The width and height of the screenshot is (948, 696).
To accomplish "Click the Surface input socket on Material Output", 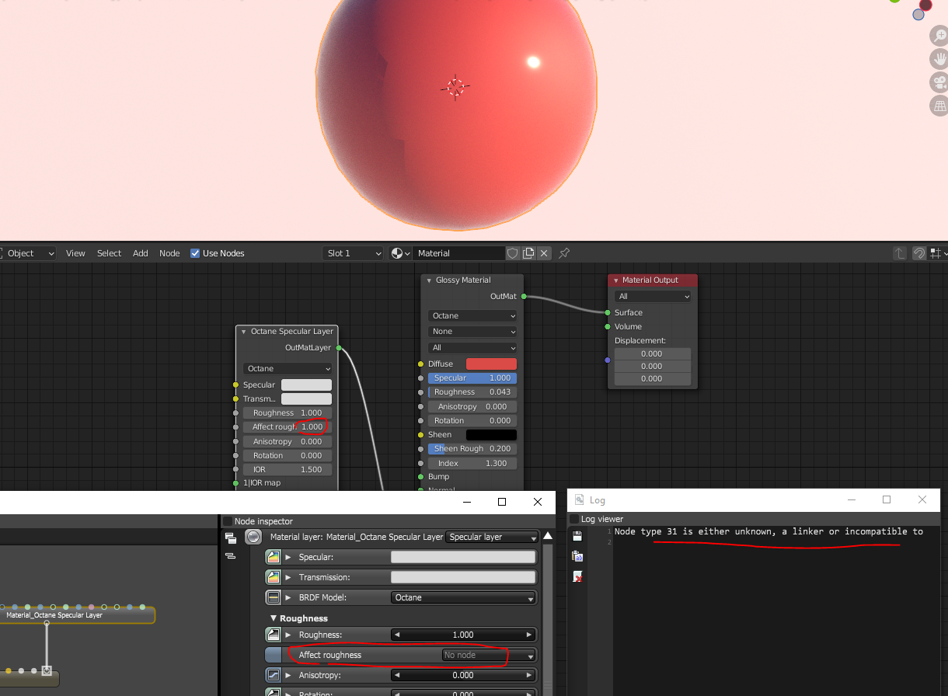I will tap(608, 312).
